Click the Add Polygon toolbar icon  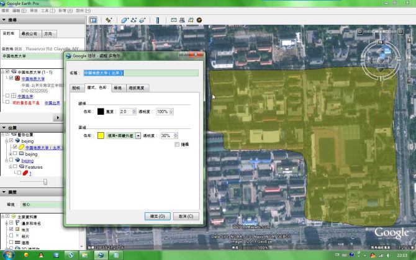[x=124, y=20]
